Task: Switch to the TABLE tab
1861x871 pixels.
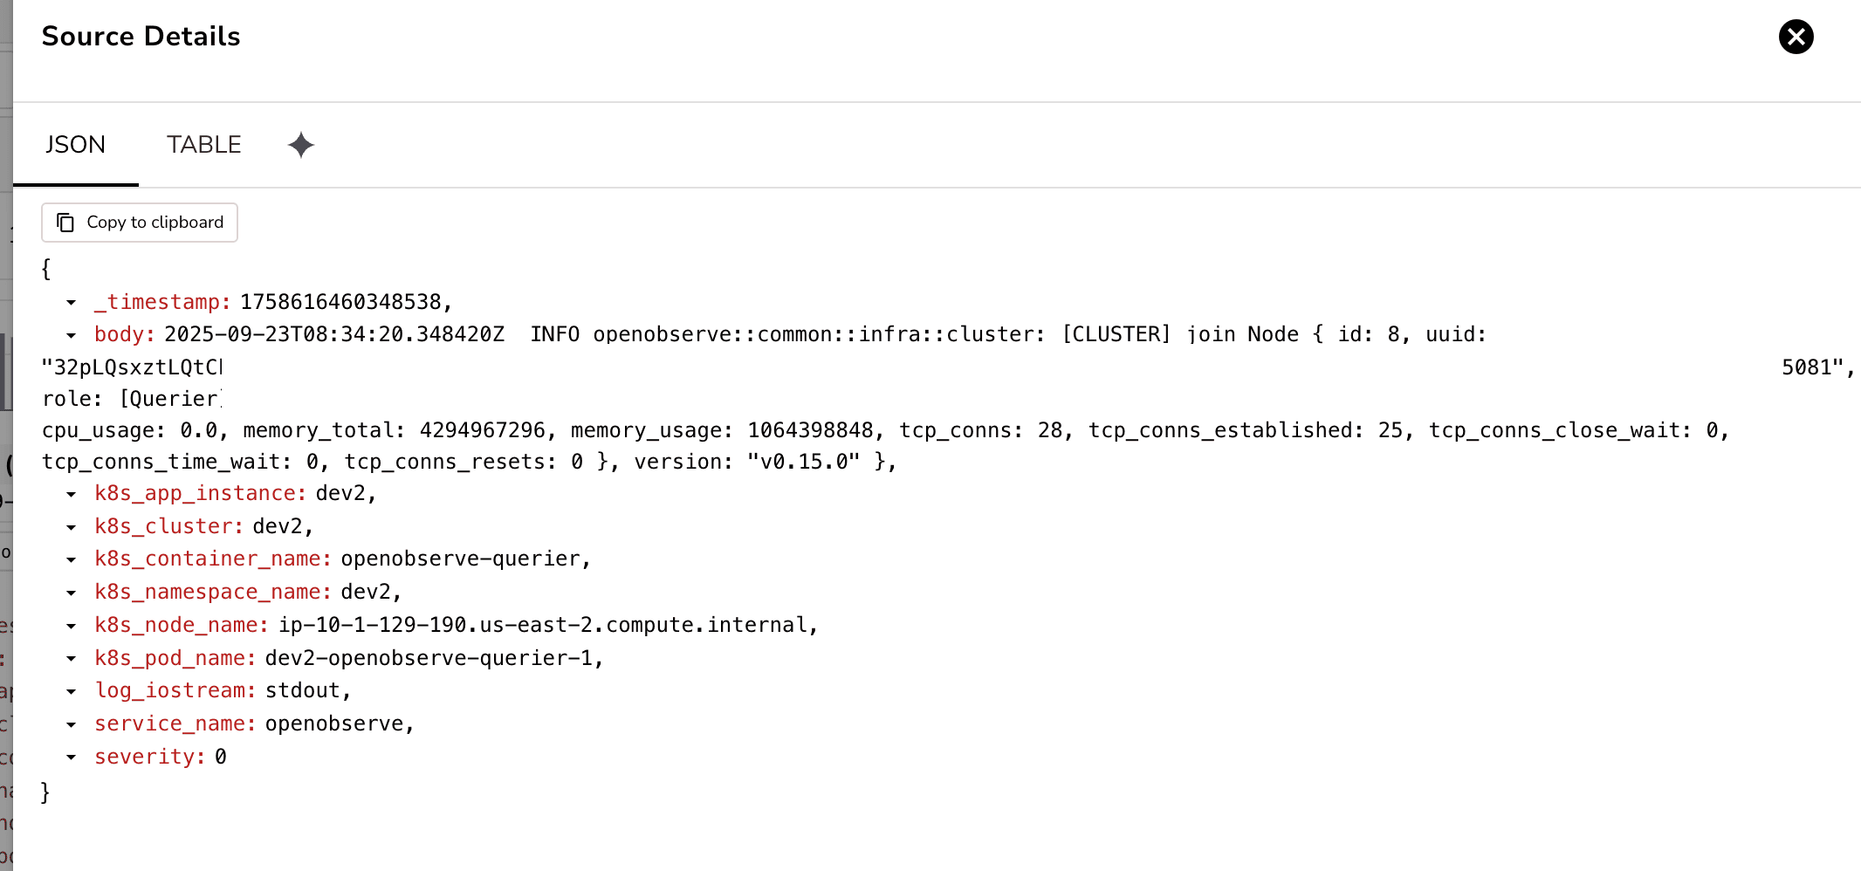Action: pos(203,145)
